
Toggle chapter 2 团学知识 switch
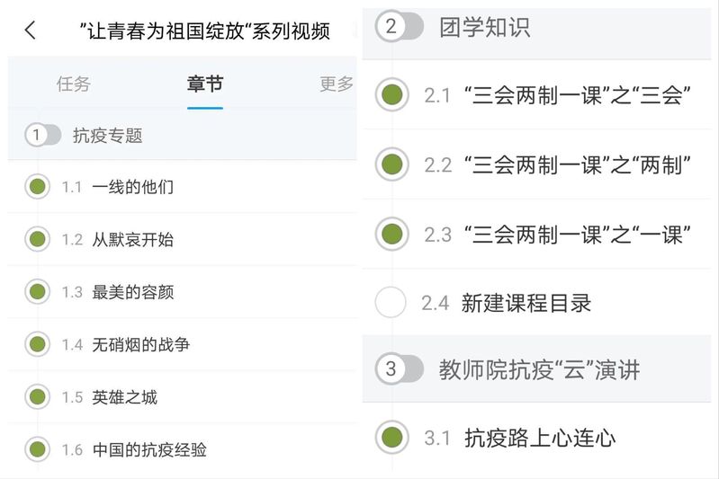coord(399,27)
